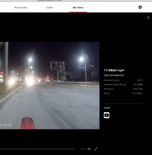Click the 21:50:34 timestamp overlay

click(5, 125)
